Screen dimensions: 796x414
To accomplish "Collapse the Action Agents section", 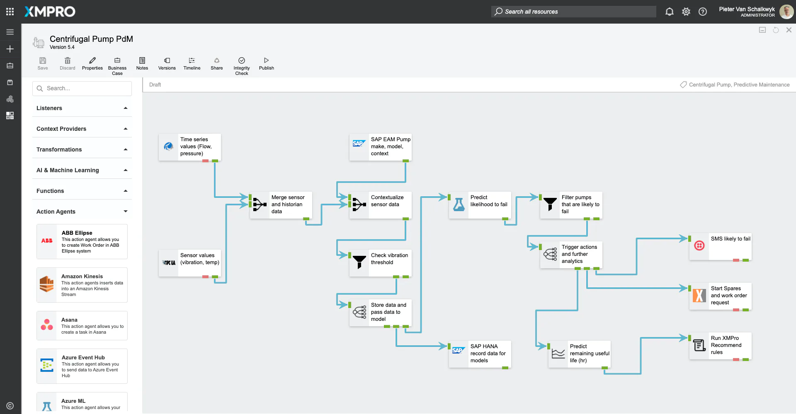I will click(82, 212).
